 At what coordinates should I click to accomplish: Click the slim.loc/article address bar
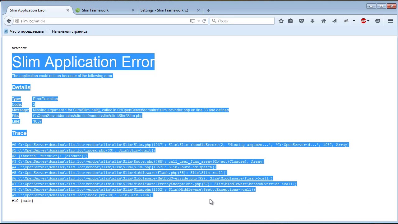click(105, 21)
